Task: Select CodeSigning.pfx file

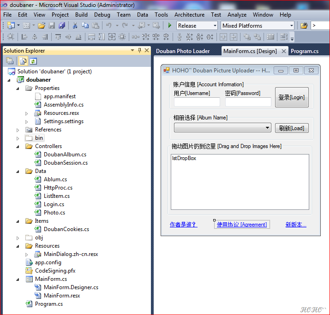Action: pos(55,271)
